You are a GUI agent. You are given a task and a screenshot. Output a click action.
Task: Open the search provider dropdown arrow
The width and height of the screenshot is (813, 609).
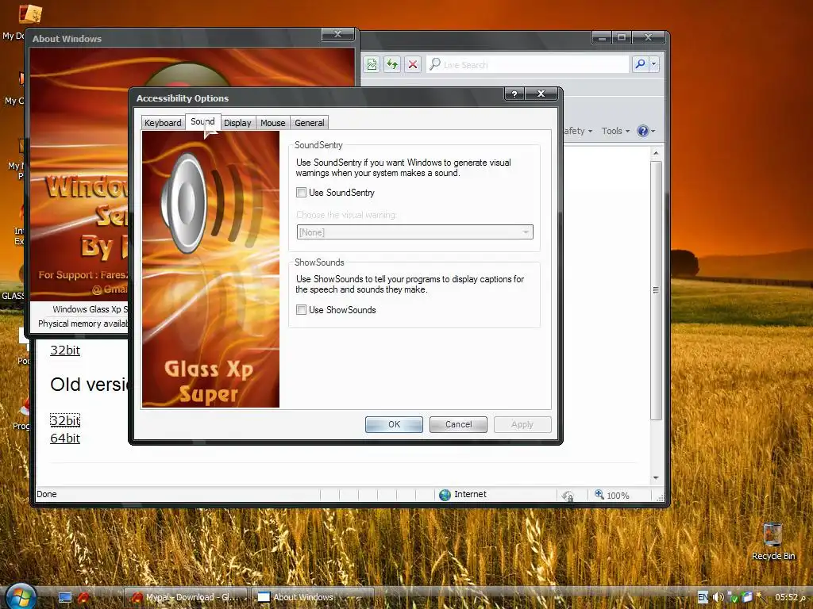654,63
